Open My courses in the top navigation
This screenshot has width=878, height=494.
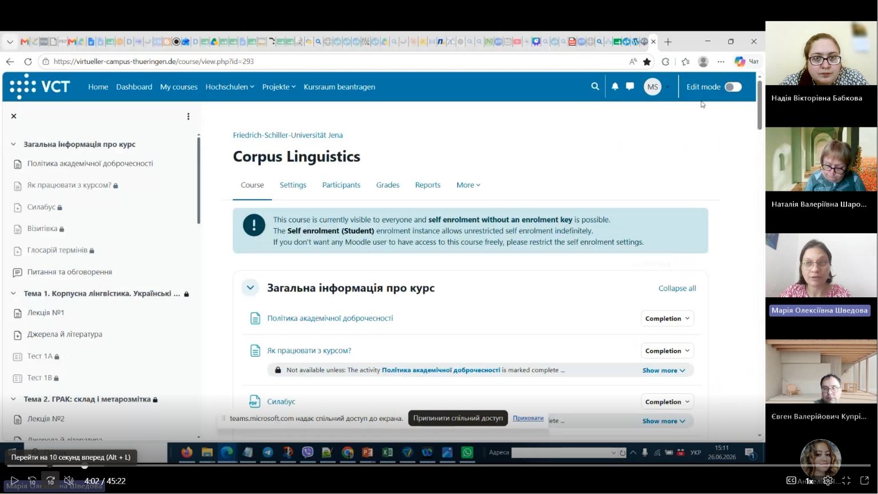(179, 87)
